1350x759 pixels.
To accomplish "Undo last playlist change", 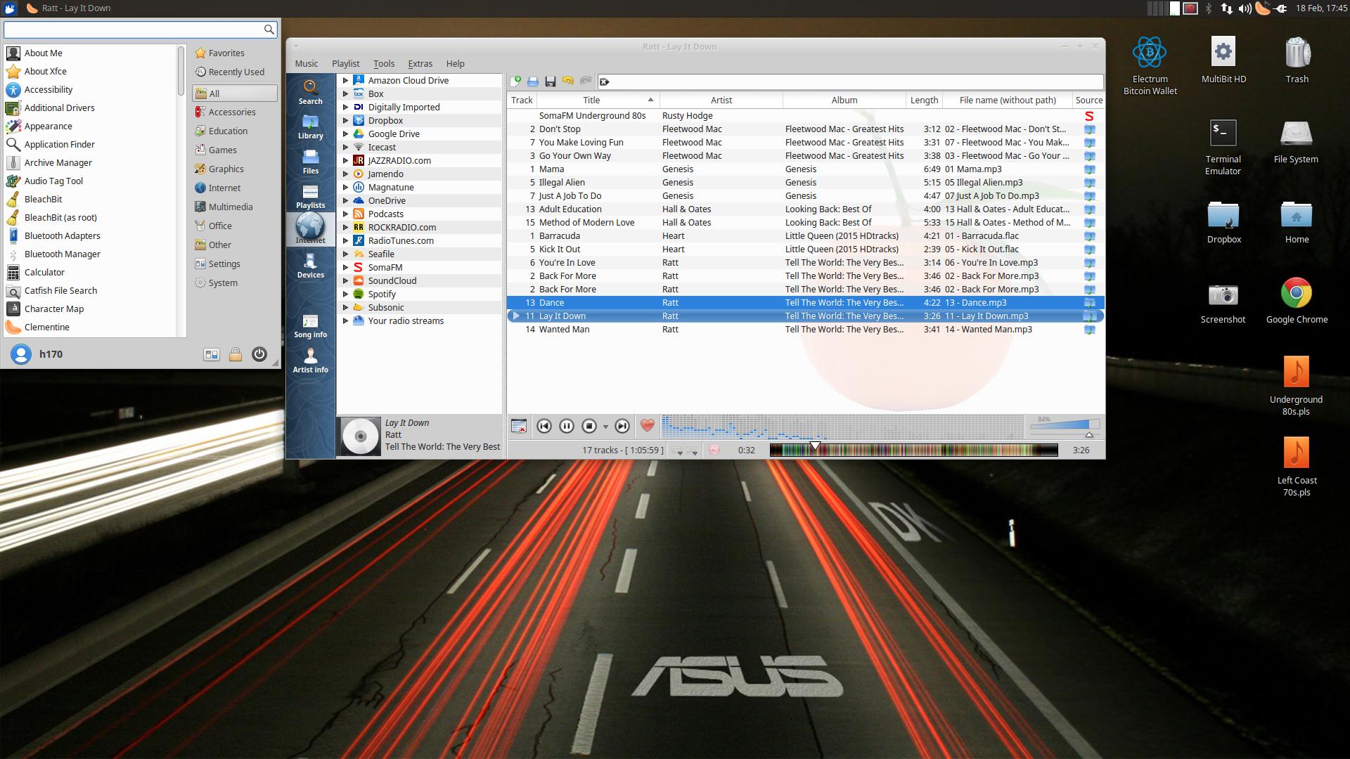I will pos(568,82).
